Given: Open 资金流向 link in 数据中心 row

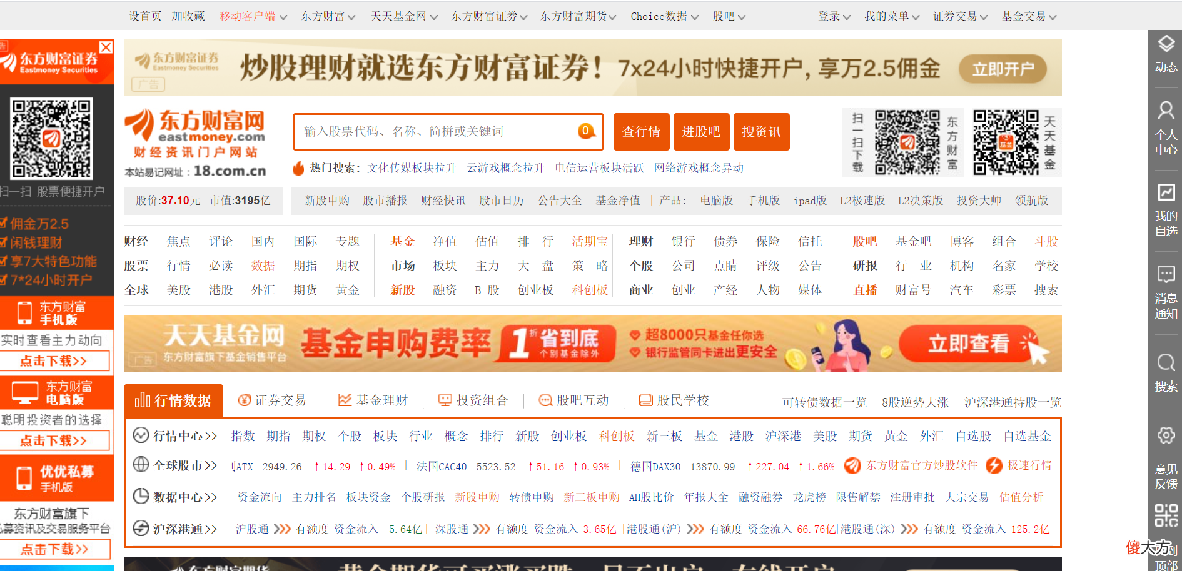Looking at the screenshot, I should (x=260, y=497).
